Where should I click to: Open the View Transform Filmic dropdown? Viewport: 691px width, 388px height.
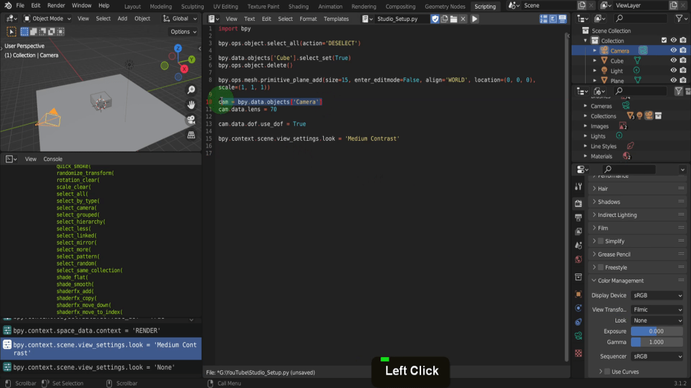[657, 310]
